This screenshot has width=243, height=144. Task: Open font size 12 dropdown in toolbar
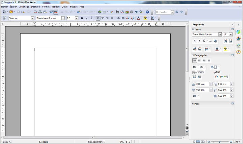(76, 18)
